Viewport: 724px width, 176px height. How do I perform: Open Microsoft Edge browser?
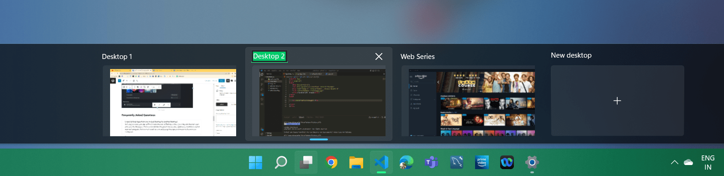point(406,162)
